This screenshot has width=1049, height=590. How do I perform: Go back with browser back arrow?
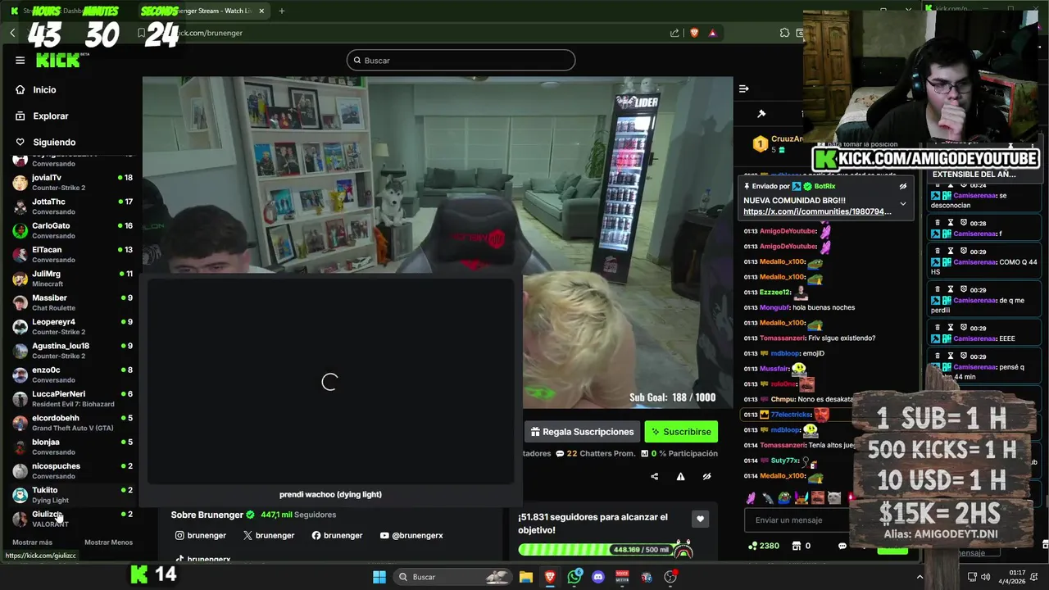[12, 33]
